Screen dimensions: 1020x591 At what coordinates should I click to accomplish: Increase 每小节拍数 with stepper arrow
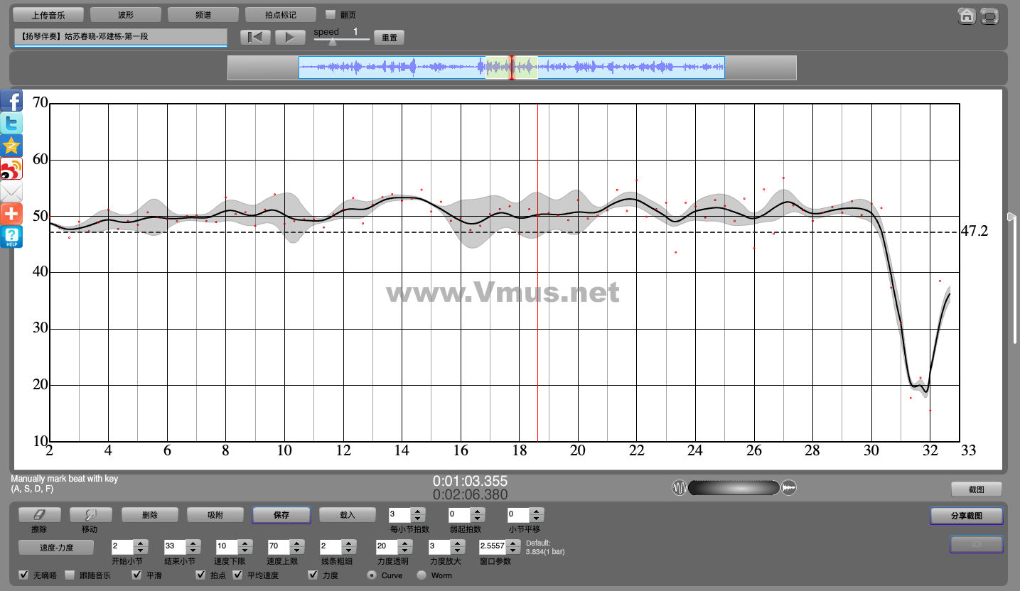418,511
